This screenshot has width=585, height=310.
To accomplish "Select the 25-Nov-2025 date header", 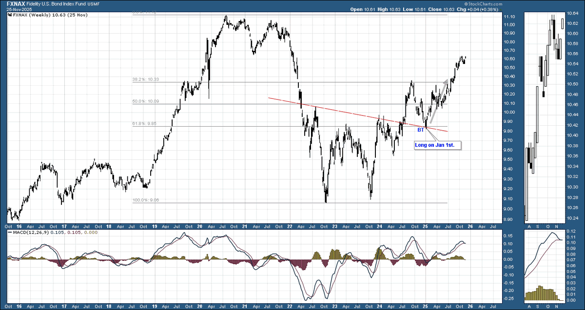I will 19,9.
